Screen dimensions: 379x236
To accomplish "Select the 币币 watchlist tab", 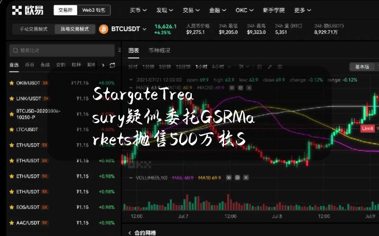I will tap(30, 65).
